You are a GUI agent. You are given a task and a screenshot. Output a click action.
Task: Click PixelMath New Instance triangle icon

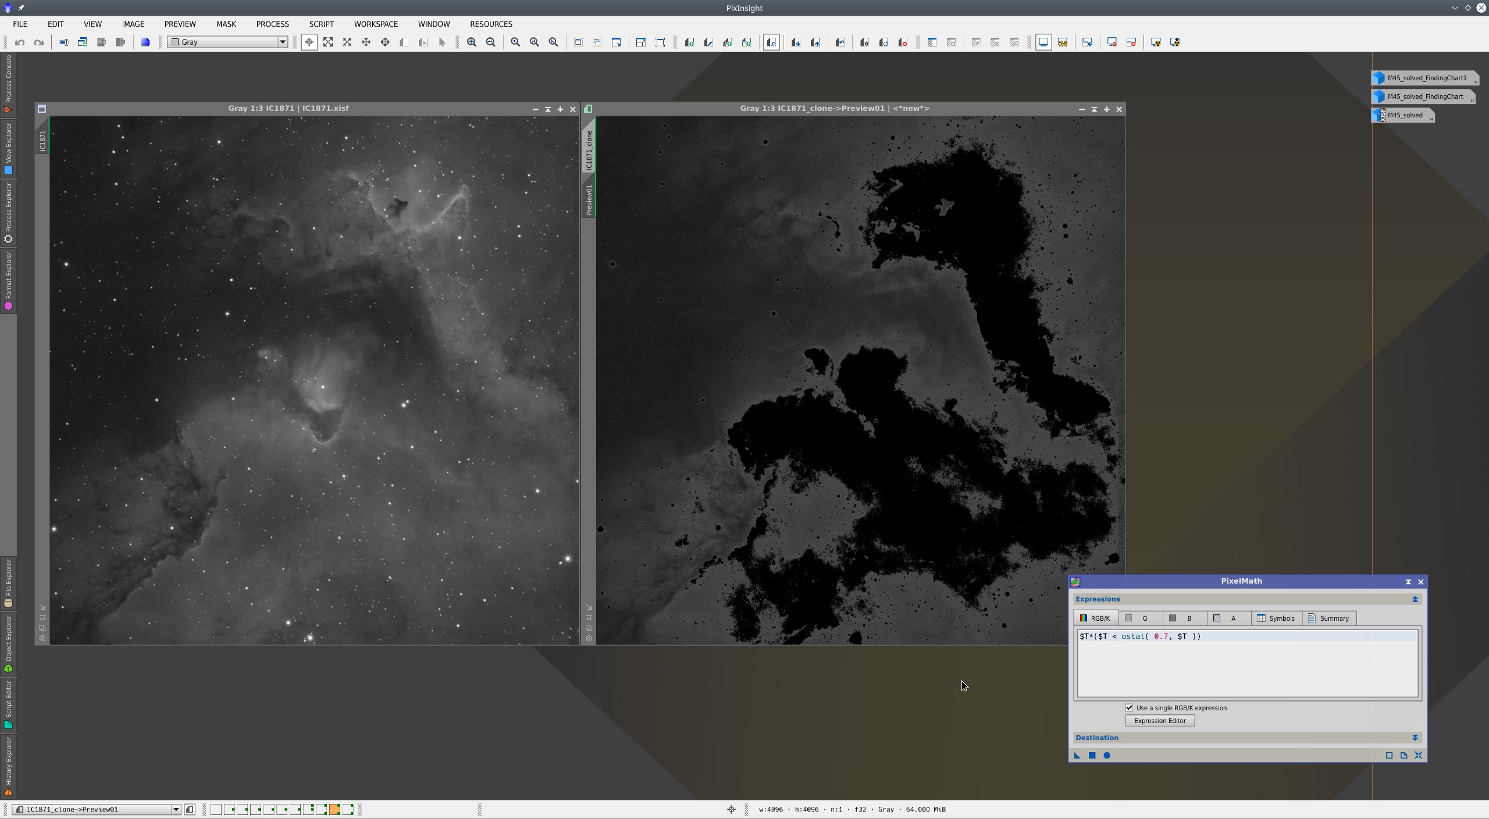(x=1077, y=756)
